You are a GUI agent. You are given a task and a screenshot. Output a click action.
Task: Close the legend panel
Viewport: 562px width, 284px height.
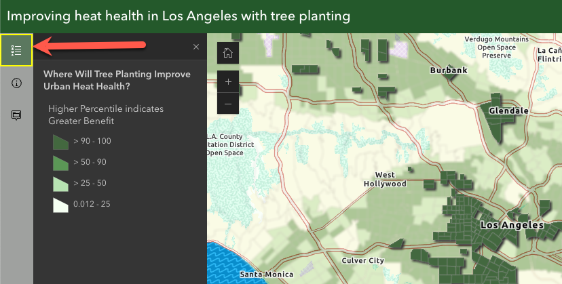tap(196, 47)
